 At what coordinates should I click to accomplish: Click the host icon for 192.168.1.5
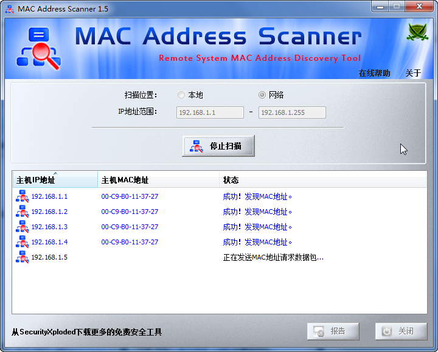22,257
